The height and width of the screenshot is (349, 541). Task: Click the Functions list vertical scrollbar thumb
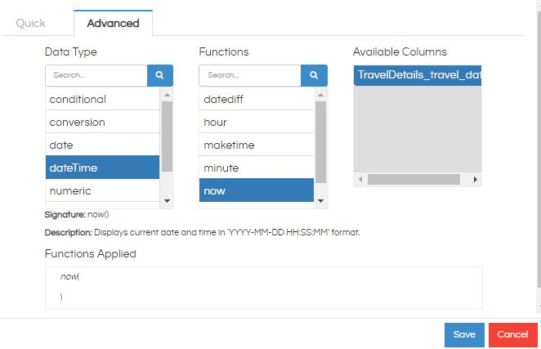320,142
